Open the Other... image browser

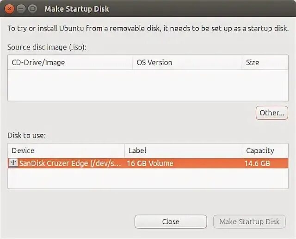pos(271,113)
